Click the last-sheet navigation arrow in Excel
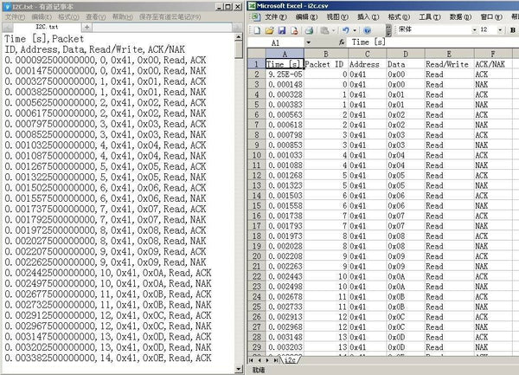 click(275, 360)
